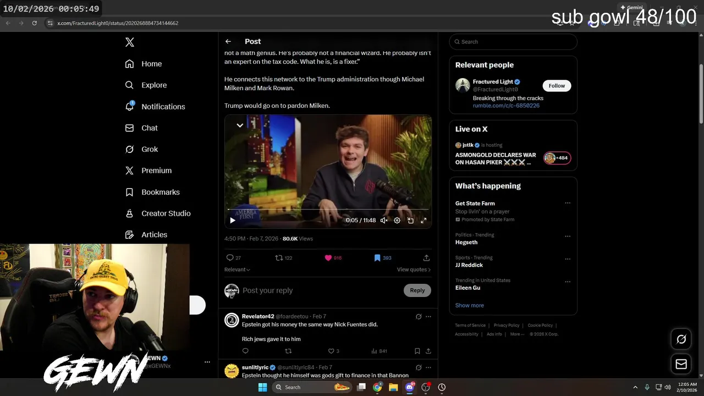The height and width of the screenshot is (396, 704).
Task: Open Creator Studio in the sidebar
Action: [157, 213]
